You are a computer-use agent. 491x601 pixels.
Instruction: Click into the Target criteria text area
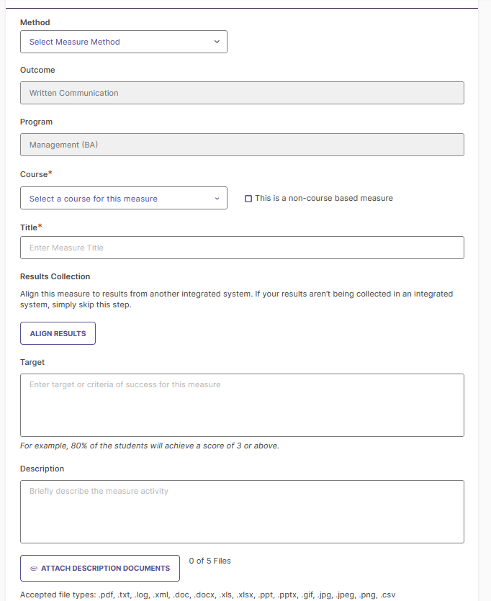(242, 405)
